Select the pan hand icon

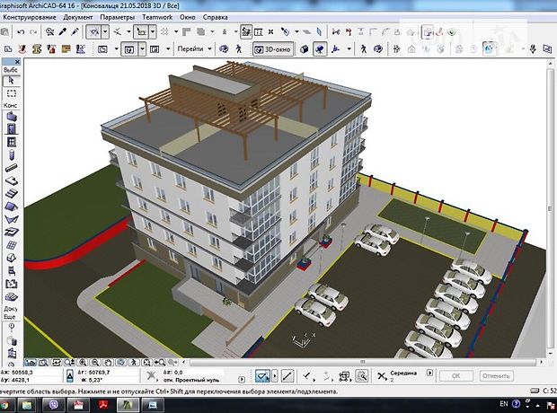(108, 362)
